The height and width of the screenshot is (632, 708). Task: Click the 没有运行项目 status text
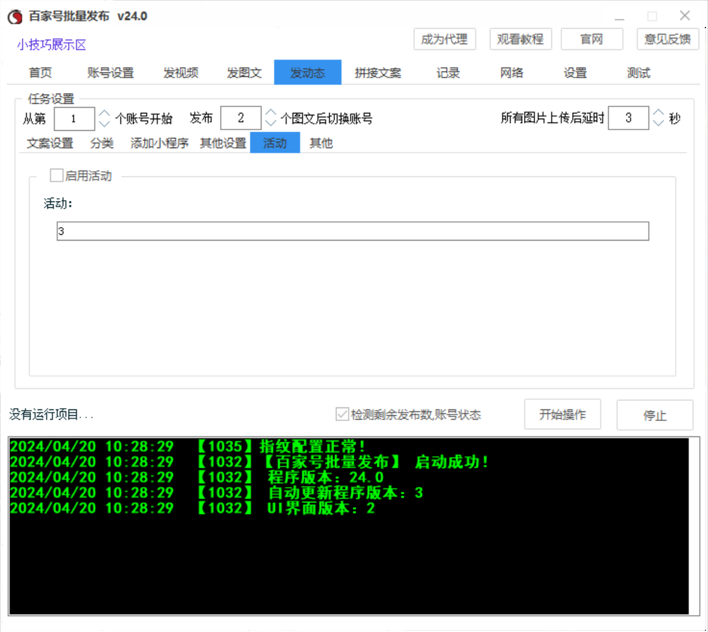pyautogui.click(x=51, y=414)
